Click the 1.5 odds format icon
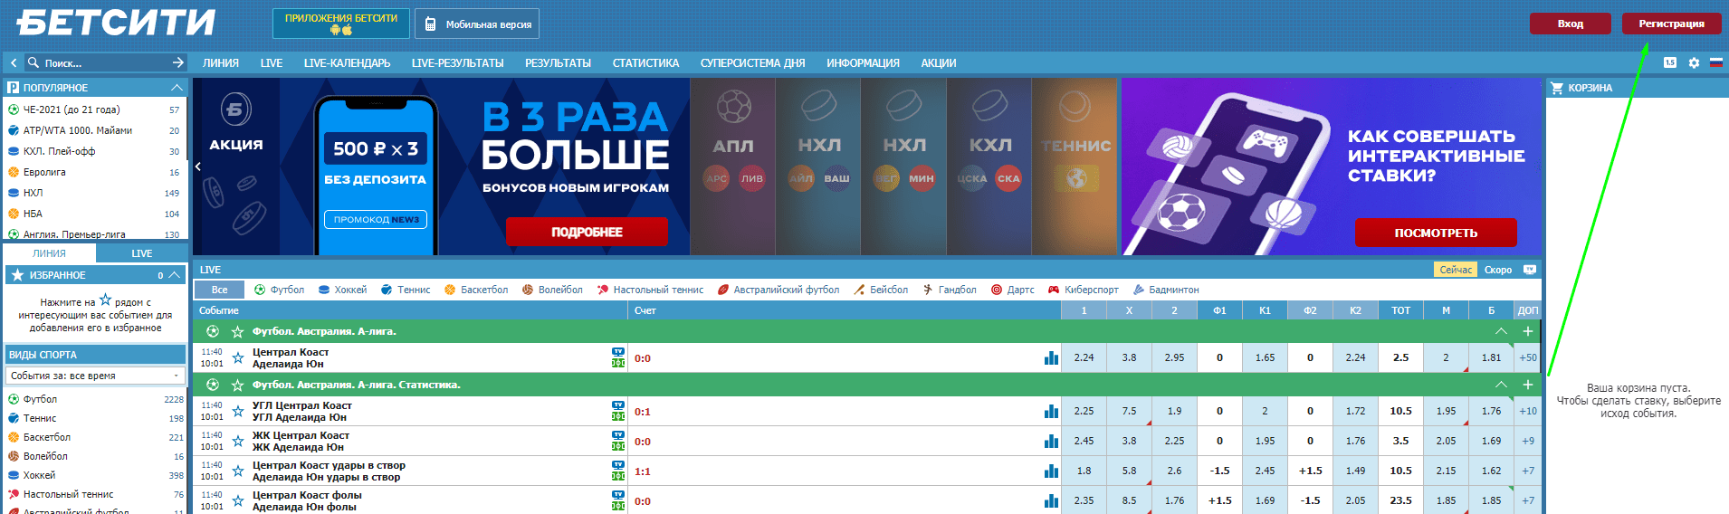1729x514 pixels. coord(1670,62)
